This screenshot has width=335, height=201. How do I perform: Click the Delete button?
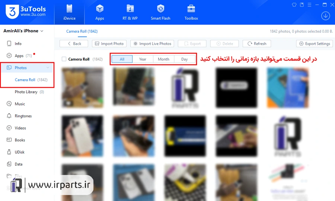tap(224, 44)
